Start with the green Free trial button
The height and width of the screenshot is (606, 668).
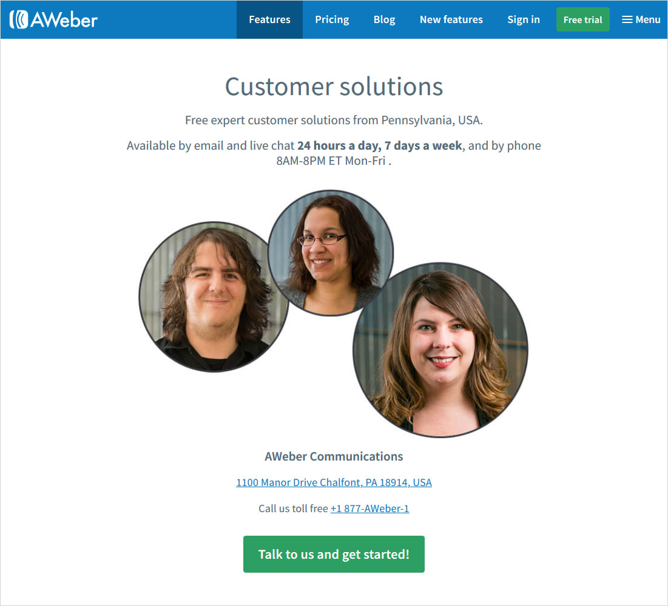(x=583, y=19)
